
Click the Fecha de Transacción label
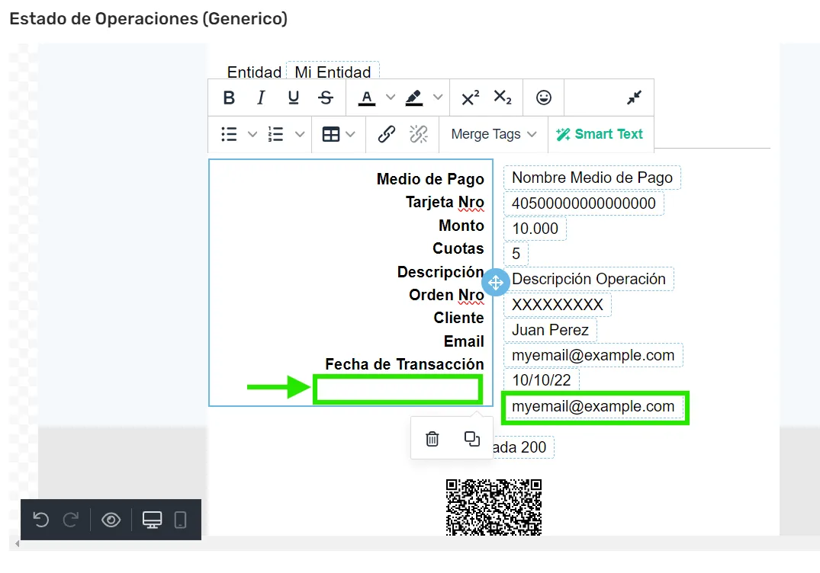point(404,364)
